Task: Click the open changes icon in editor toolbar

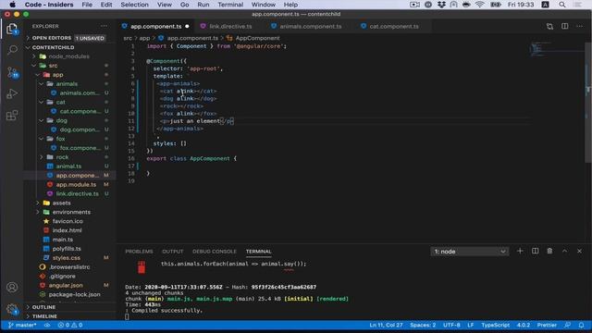Action: 549,26
